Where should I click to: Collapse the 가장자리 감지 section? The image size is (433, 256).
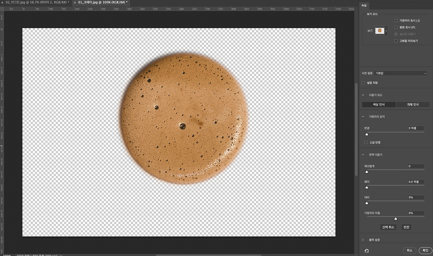click(363, 117)
